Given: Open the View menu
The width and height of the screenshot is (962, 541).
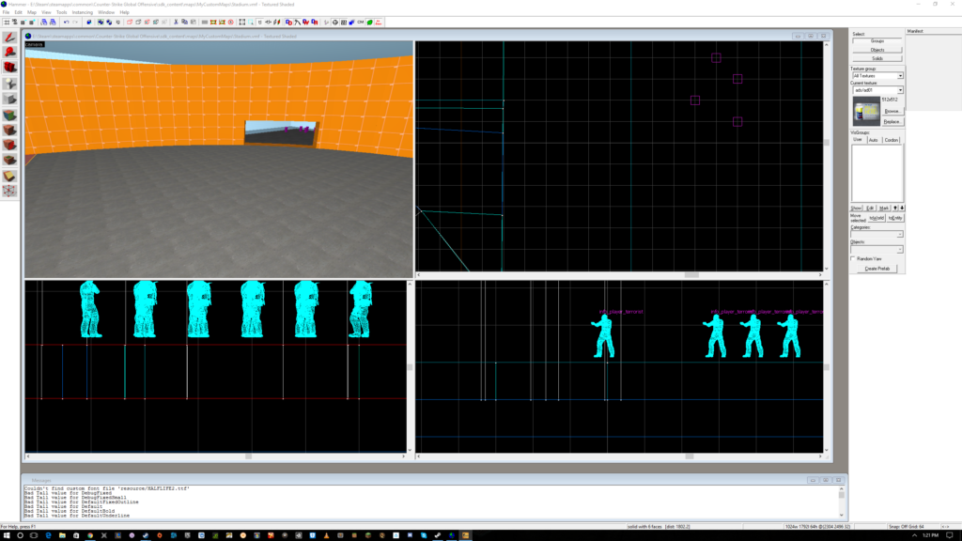Looking at the screenshot, I should (x=46, y=12).
